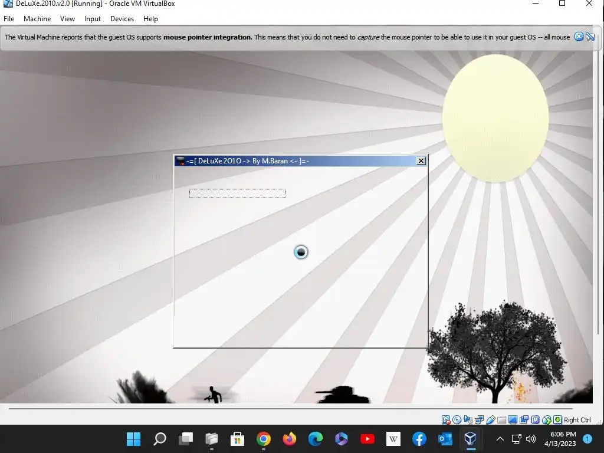The image size is (604, 453).
Task: Minimize the VirtualBox window
Action: (536, 4)
